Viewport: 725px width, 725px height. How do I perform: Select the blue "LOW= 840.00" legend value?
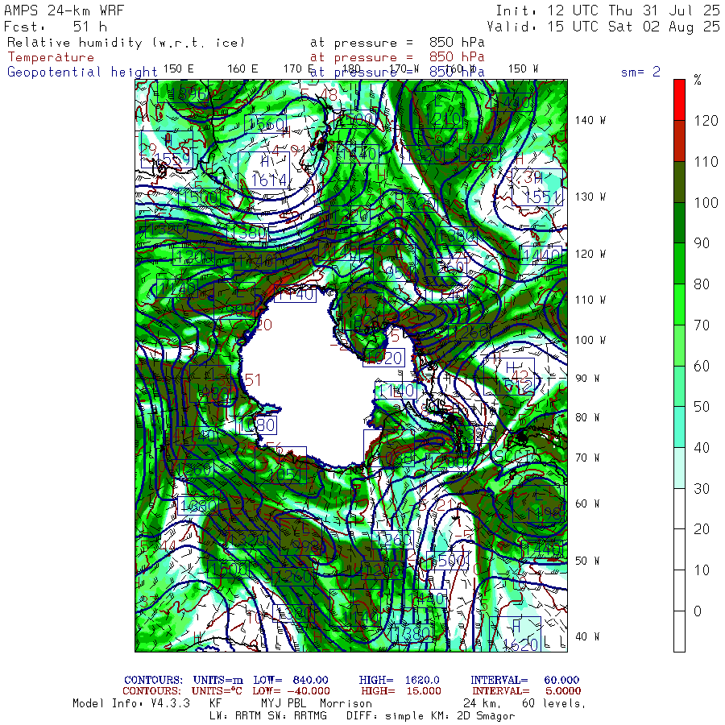291,680
